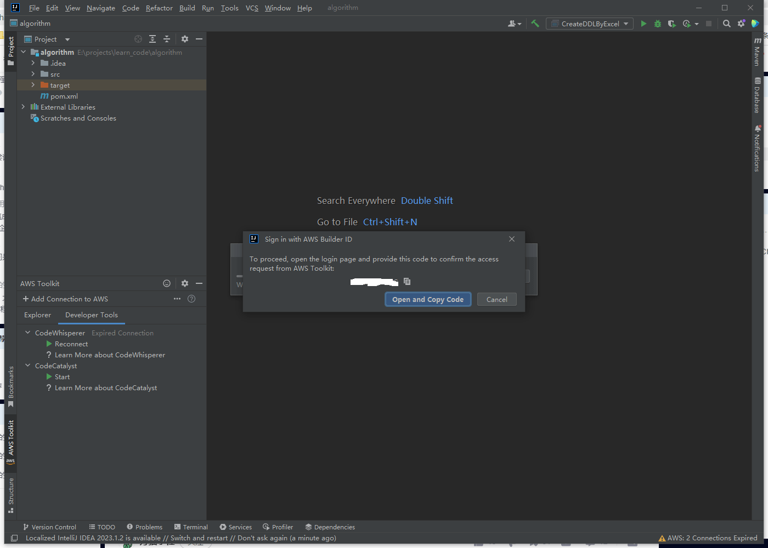Screen dimensions: 768x548
Task: Click the Localized IntelliJ IDEA status message
Action: pyautogui.click(x=181, y=538)
